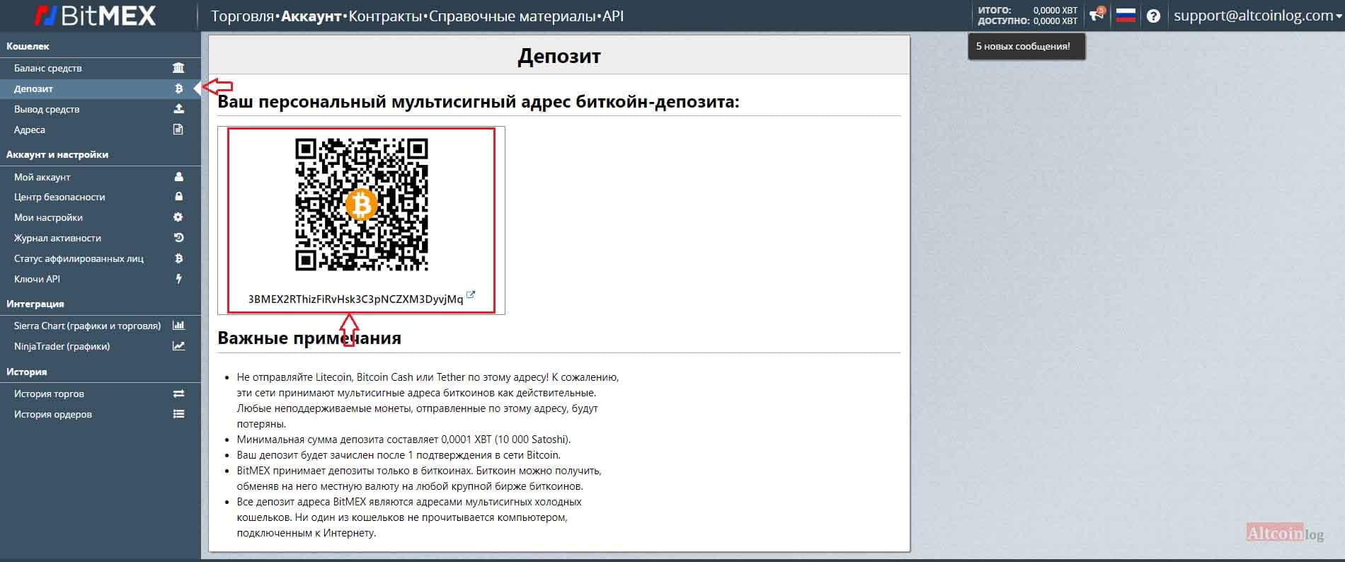Viewport: 1345px width, 562px height.
Task: Open address in explorer via external link icon
Action: pyautogui.click(x=471, y=295)
